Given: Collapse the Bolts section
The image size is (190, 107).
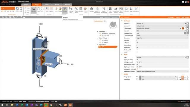Looking at the screenshot, I should 122,55.
